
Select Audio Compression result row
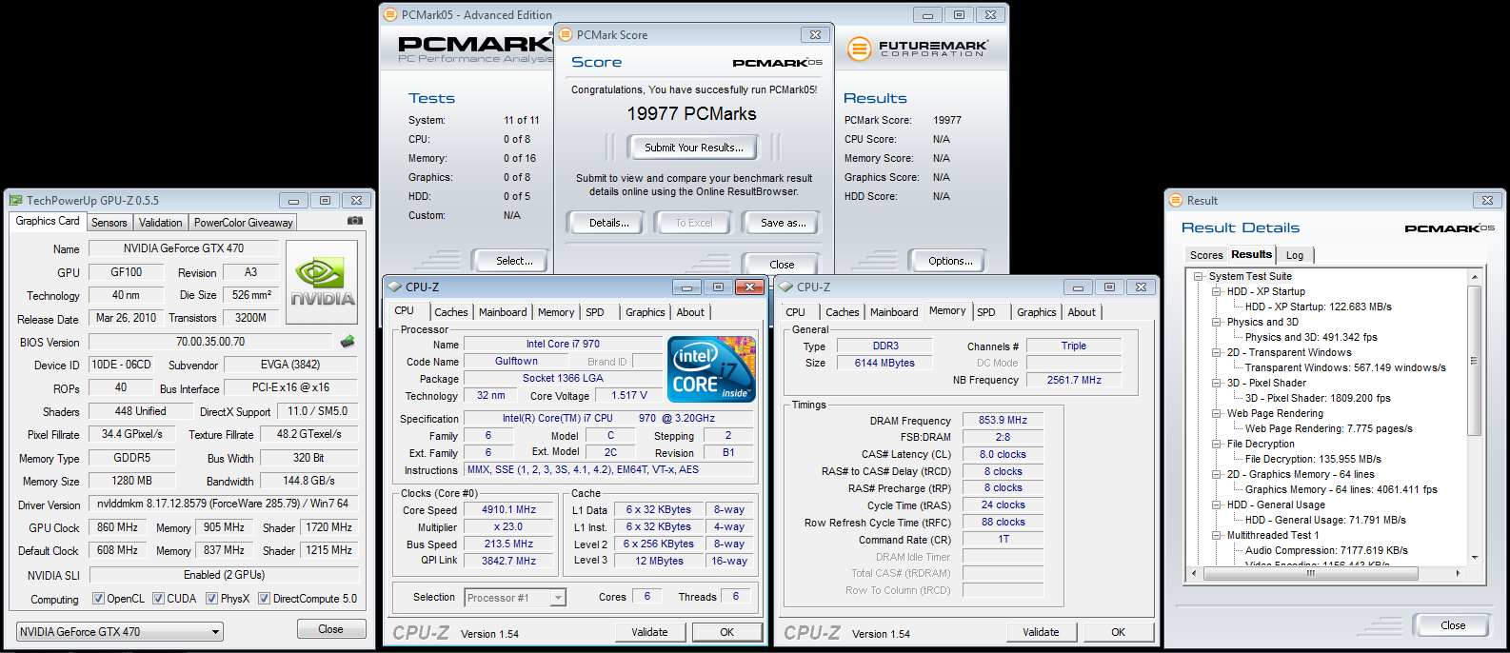[1326, 550]
